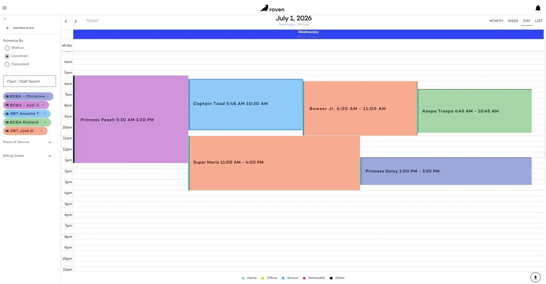
Task: Go to the next day
Action: (76, 21)
